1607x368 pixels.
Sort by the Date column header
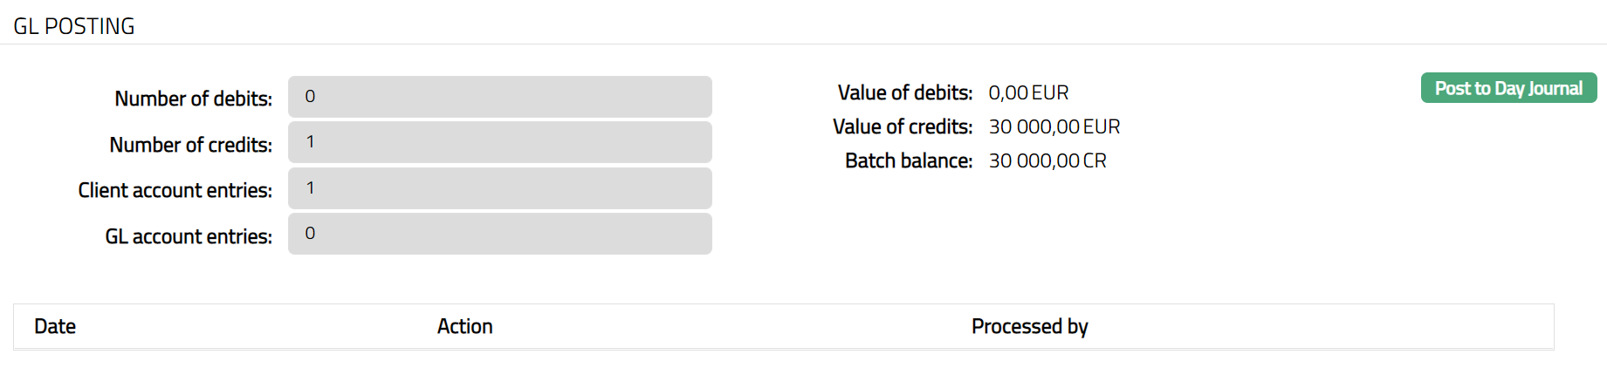click(x=55, y=326)
